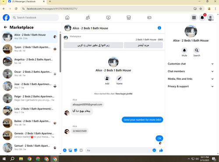Click chat list scrollbar thumb
This screenshot has width=219, height=162.
tap(60, 53)
